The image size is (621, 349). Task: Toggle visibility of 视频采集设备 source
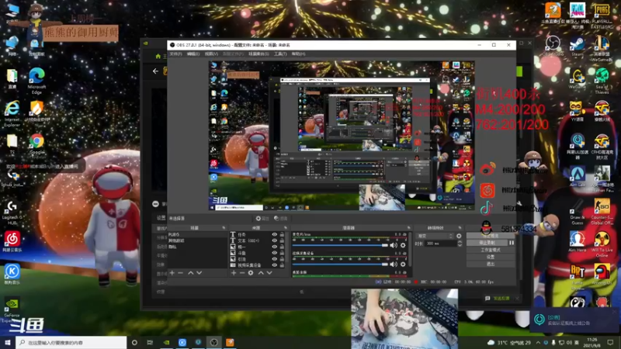[275, 265]
